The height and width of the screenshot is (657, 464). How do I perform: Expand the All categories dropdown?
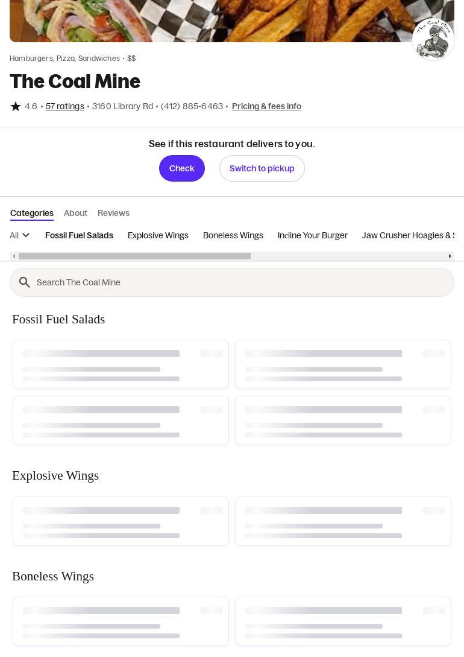click(20, 235)
